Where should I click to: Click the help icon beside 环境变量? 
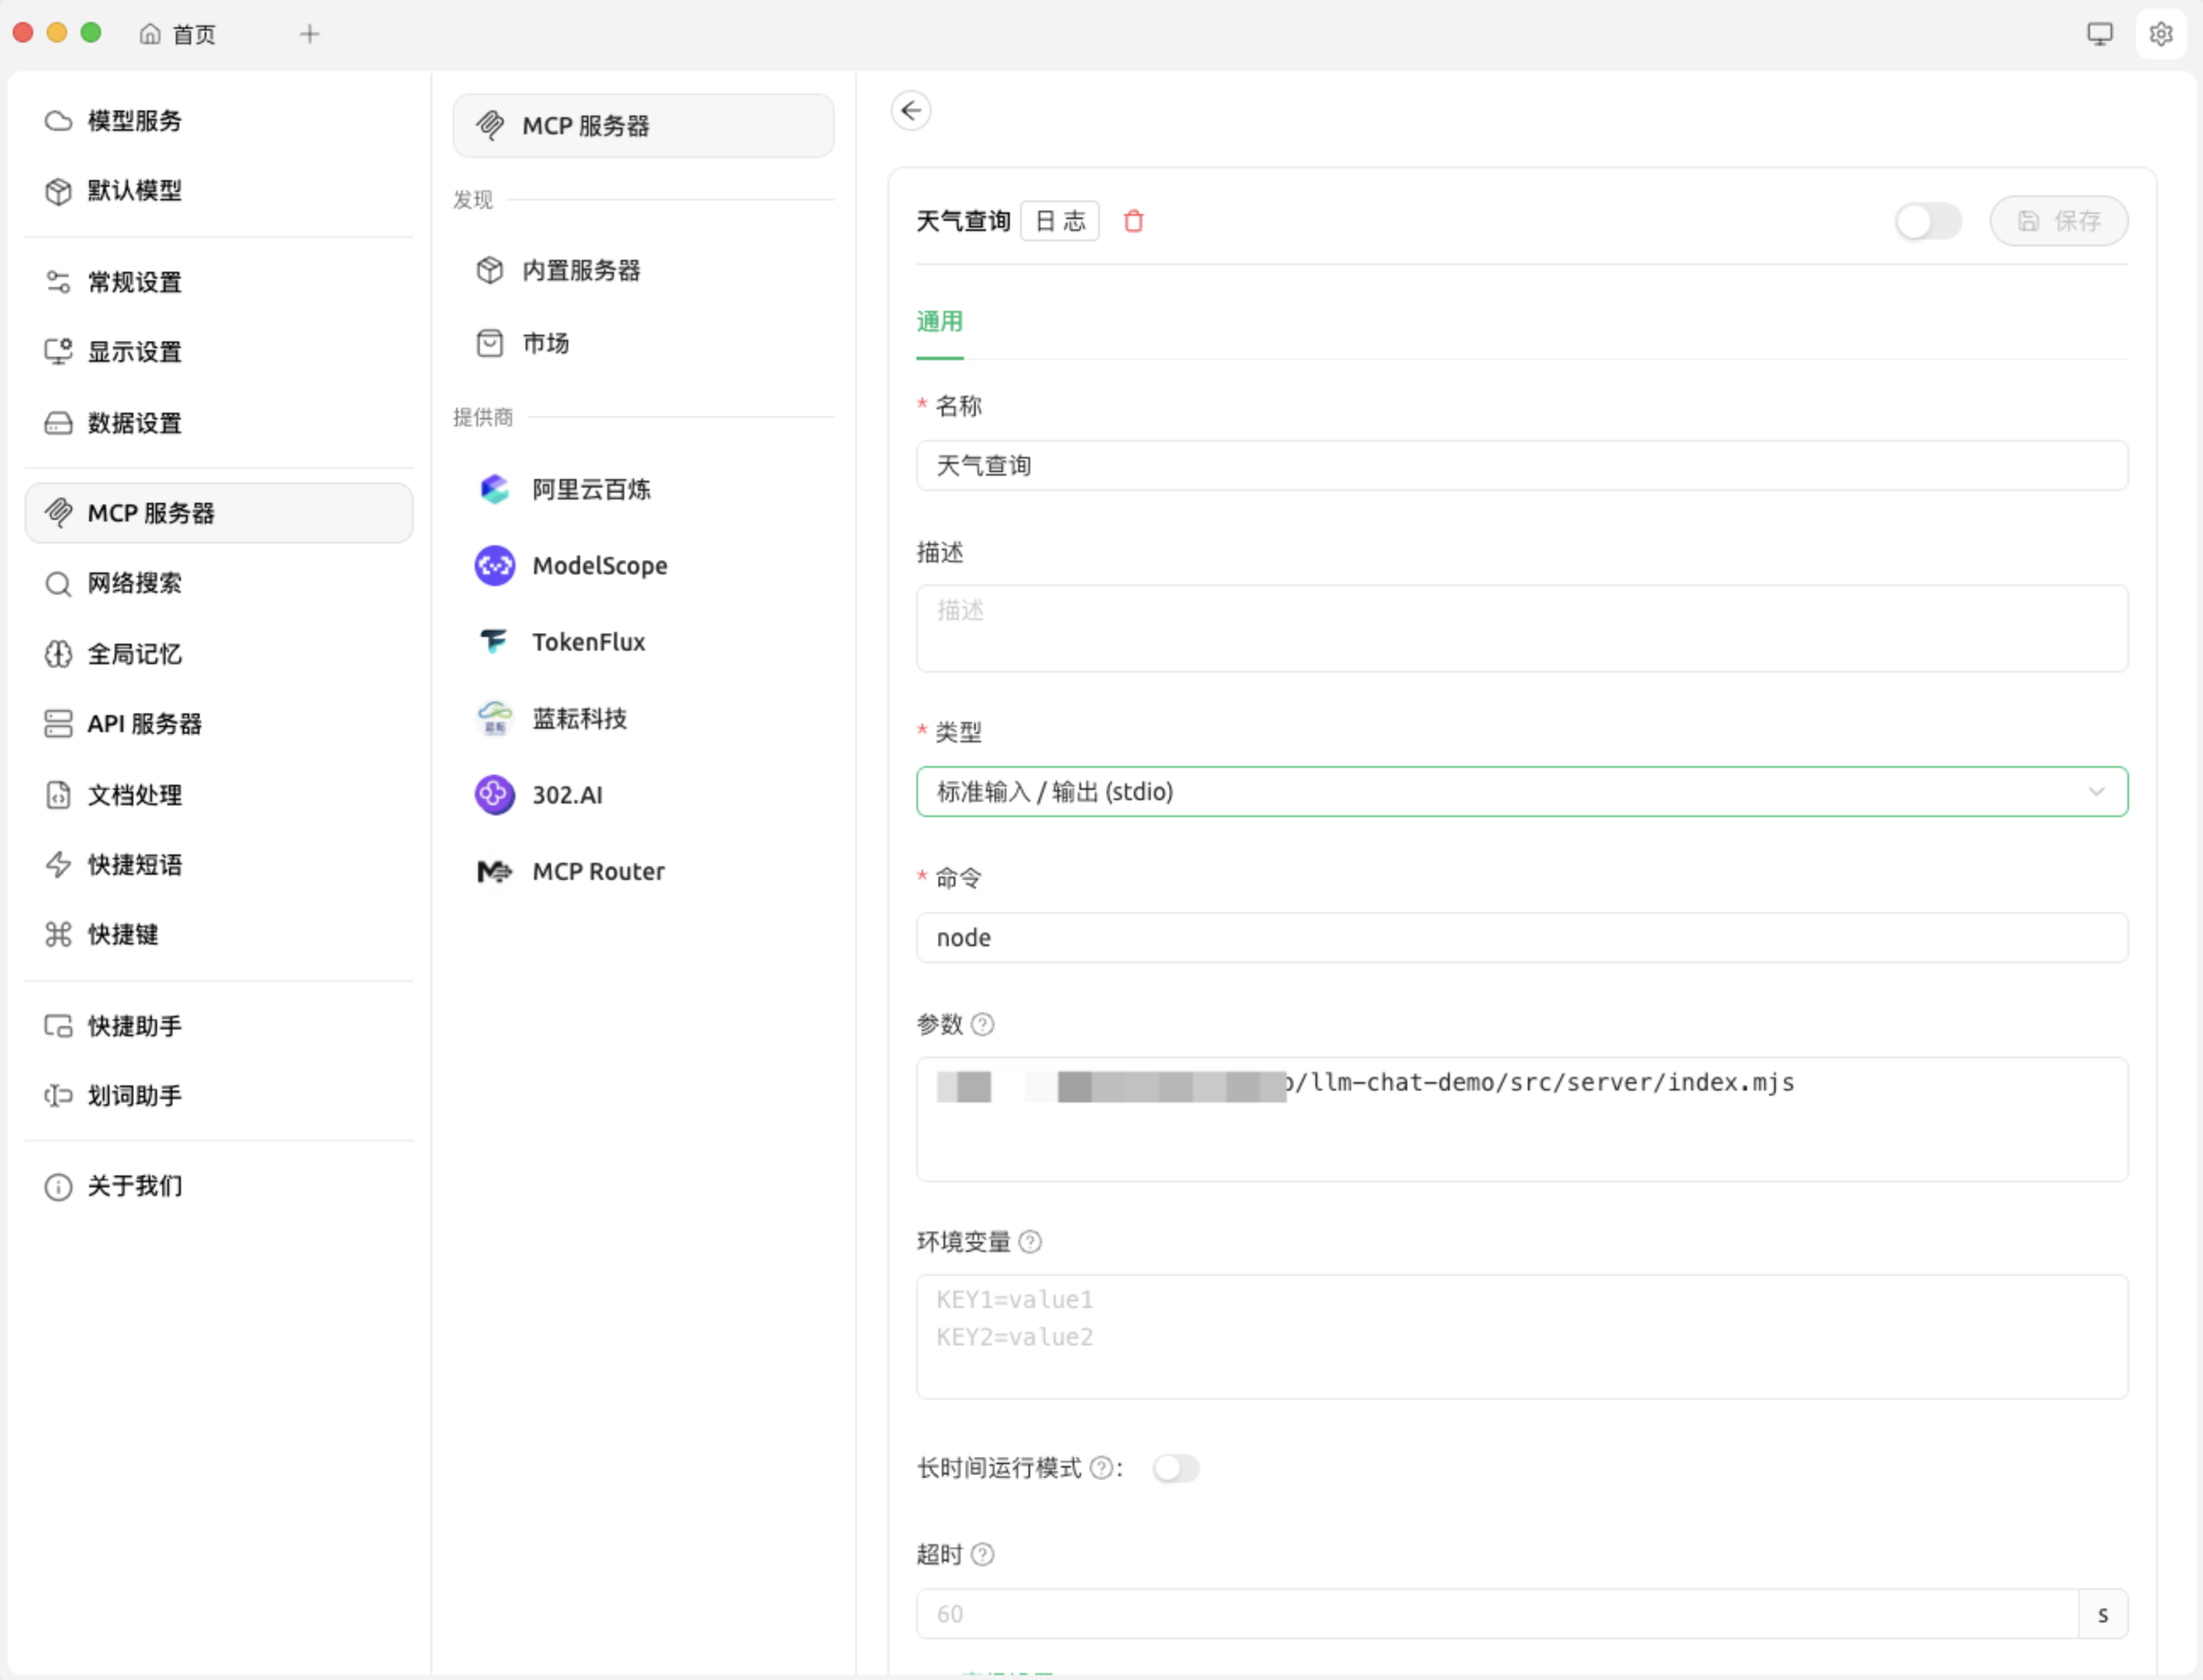coord(1029,1242)
